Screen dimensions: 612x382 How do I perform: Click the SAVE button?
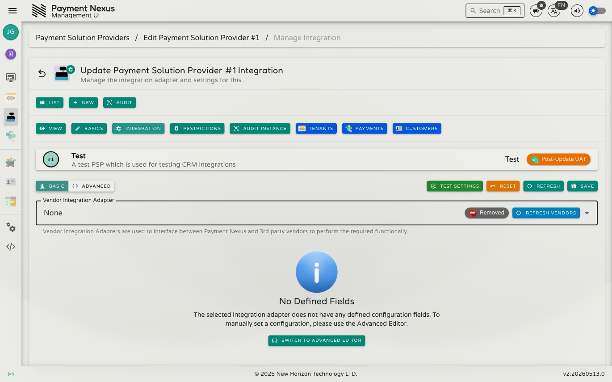[x=583, y=186]
